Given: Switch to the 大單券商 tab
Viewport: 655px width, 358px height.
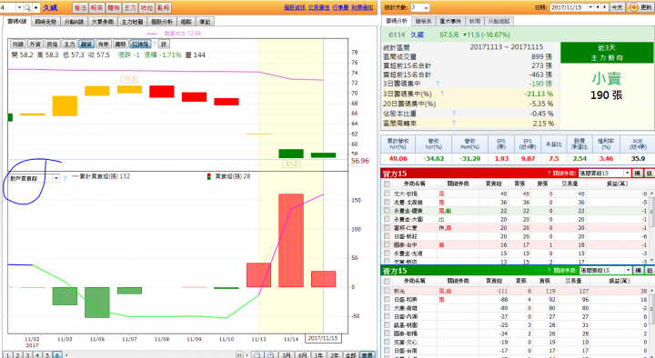Looking at the screenshot, I should tap(103, 22).
